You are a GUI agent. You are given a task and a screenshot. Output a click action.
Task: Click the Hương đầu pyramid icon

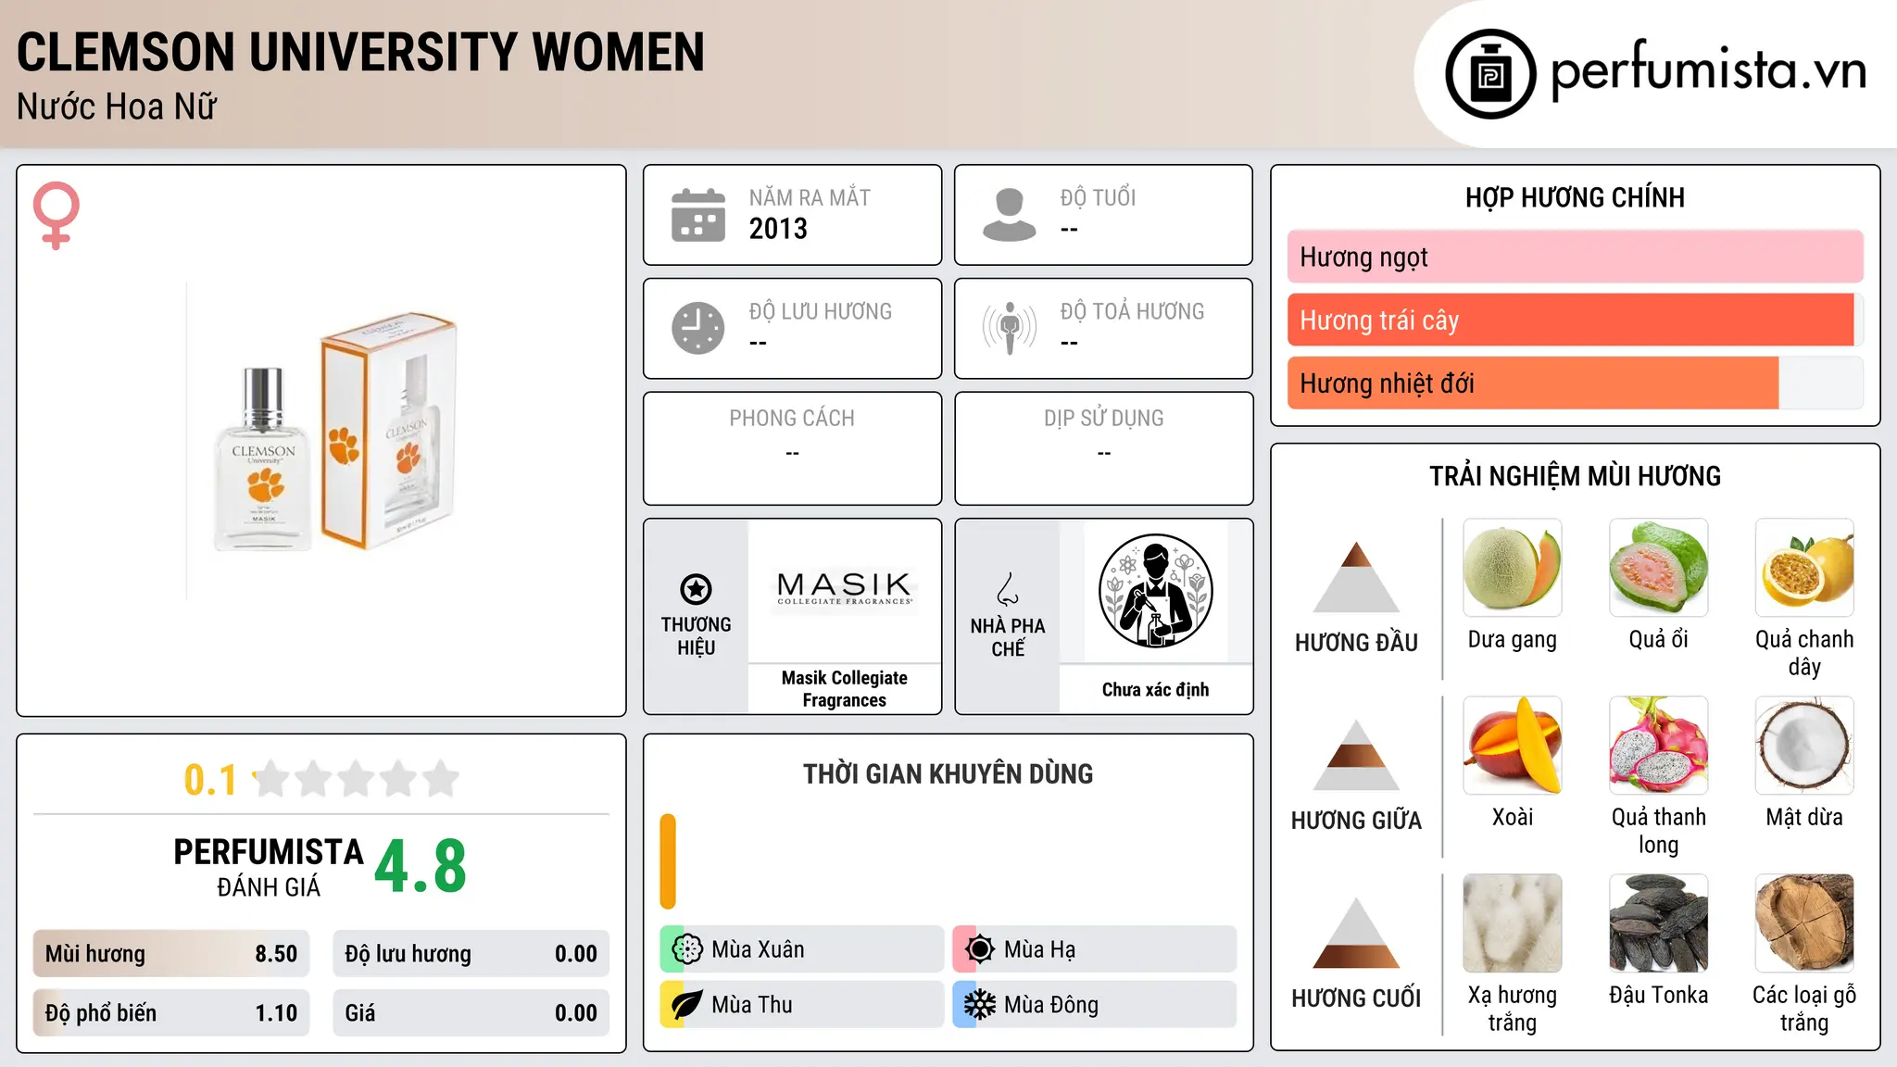[1356, 577]
